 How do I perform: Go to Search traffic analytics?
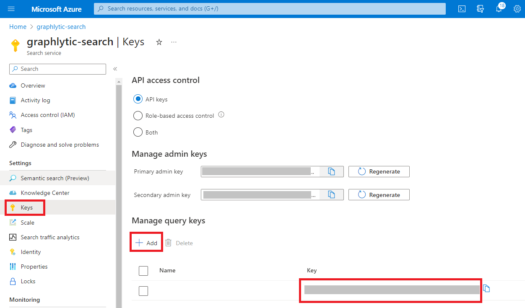click(50, 237)
